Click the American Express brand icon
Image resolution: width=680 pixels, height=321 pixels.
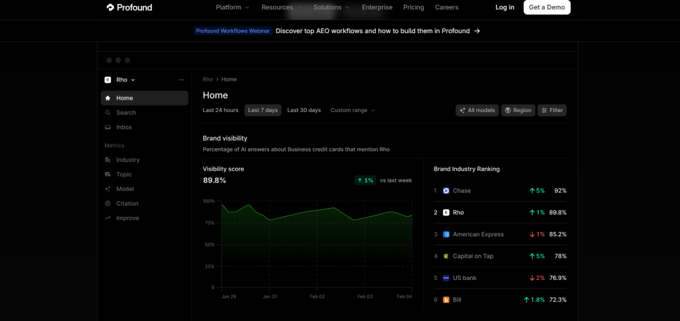pos(446,235)
